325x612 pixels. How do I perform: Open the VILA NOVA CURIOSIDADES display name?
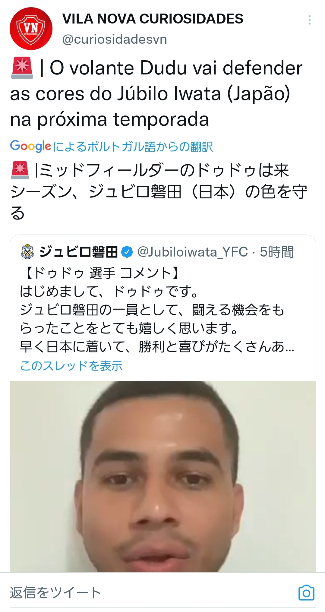point(153,19)
